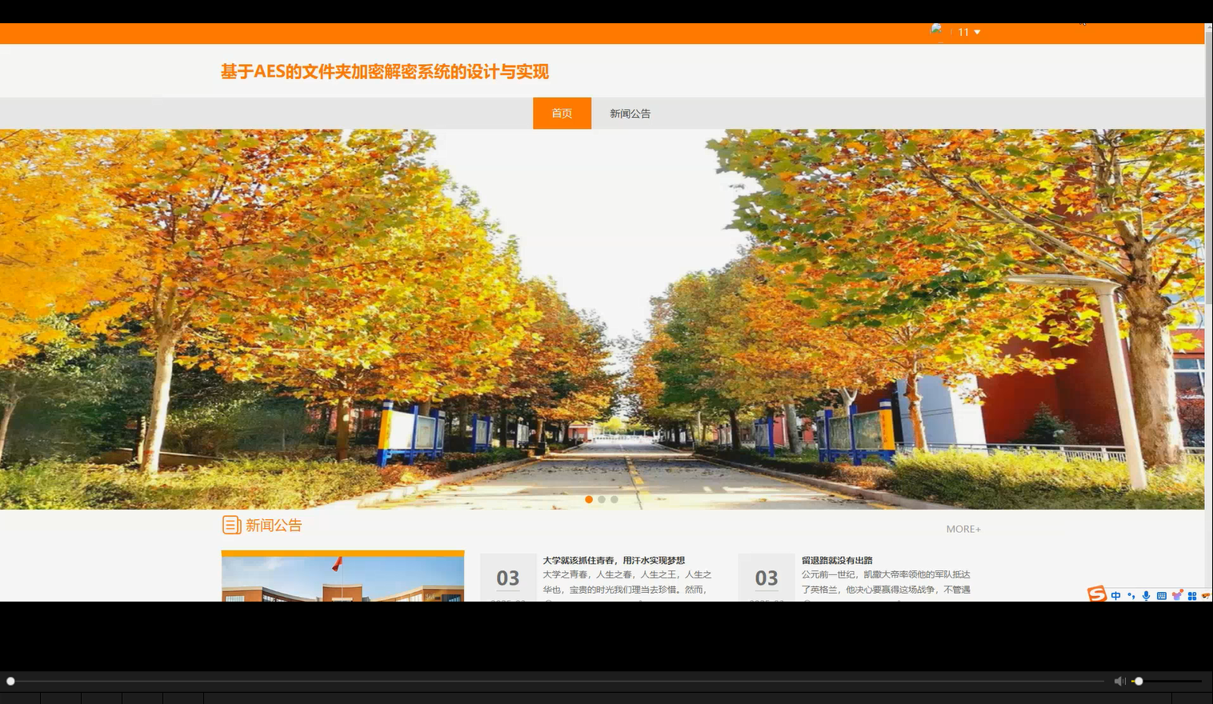Switch to the 首页 tab
The image size is (1213, 704).
point(562,113)
